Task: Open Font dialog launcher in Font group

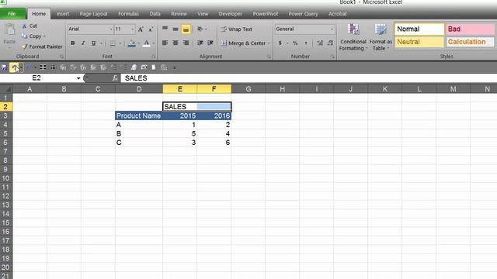Action: coord(154,57)
